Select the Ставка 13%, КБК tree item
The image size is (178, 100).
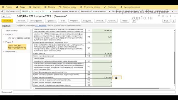click(17, 47)
